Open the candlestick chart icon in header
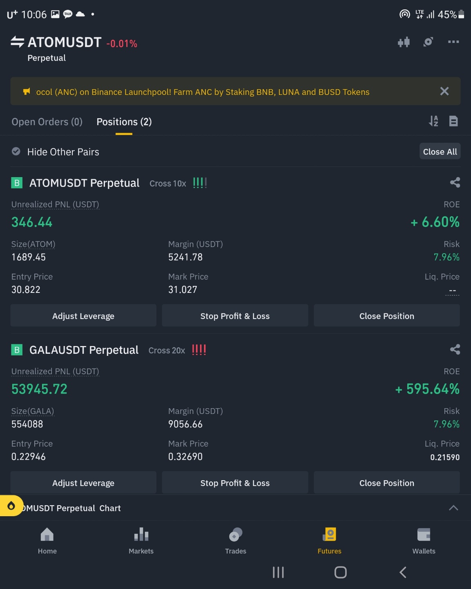This screenshot has width=471, height=589. (404, 42)
